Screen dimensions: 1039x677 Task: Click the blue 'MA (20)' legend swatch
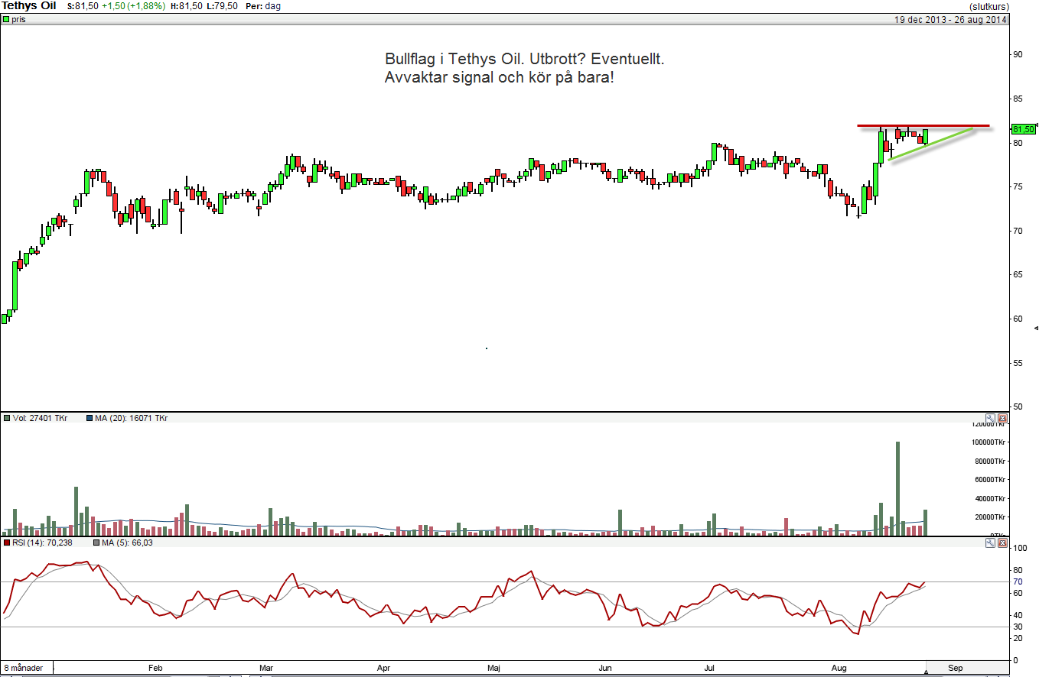click(x=90, y=419)
